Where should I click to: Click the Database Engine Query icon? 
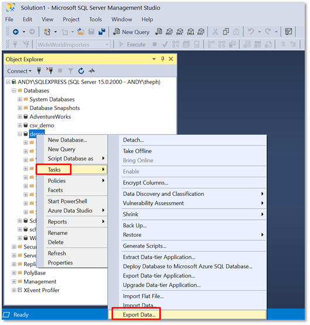(159, 32)
